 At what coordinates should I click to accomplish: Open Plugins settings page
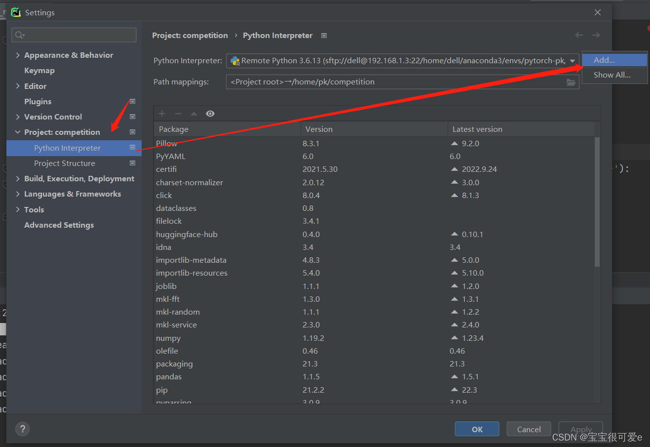point(38,101)
